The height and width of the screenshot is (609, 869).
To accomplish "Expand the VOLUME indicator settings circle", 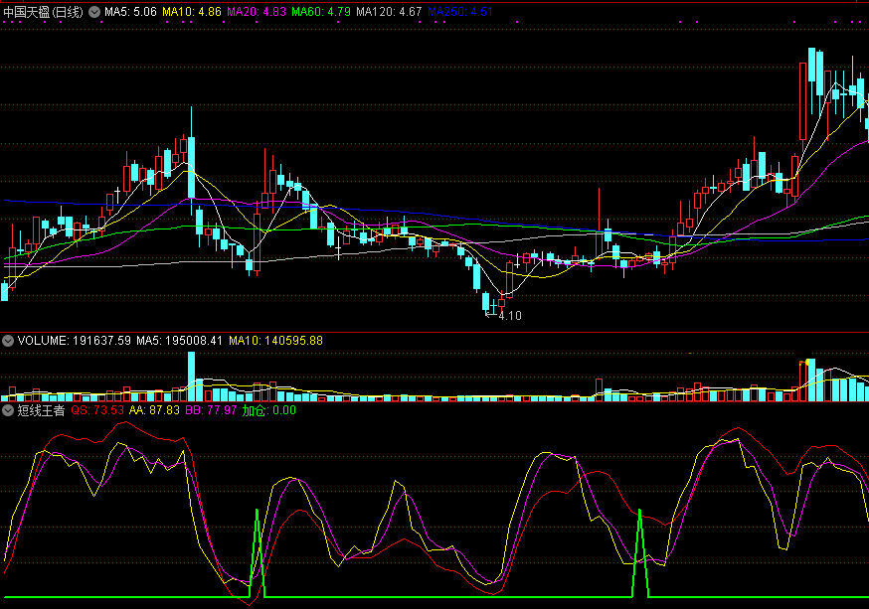I will coord(8,341).
